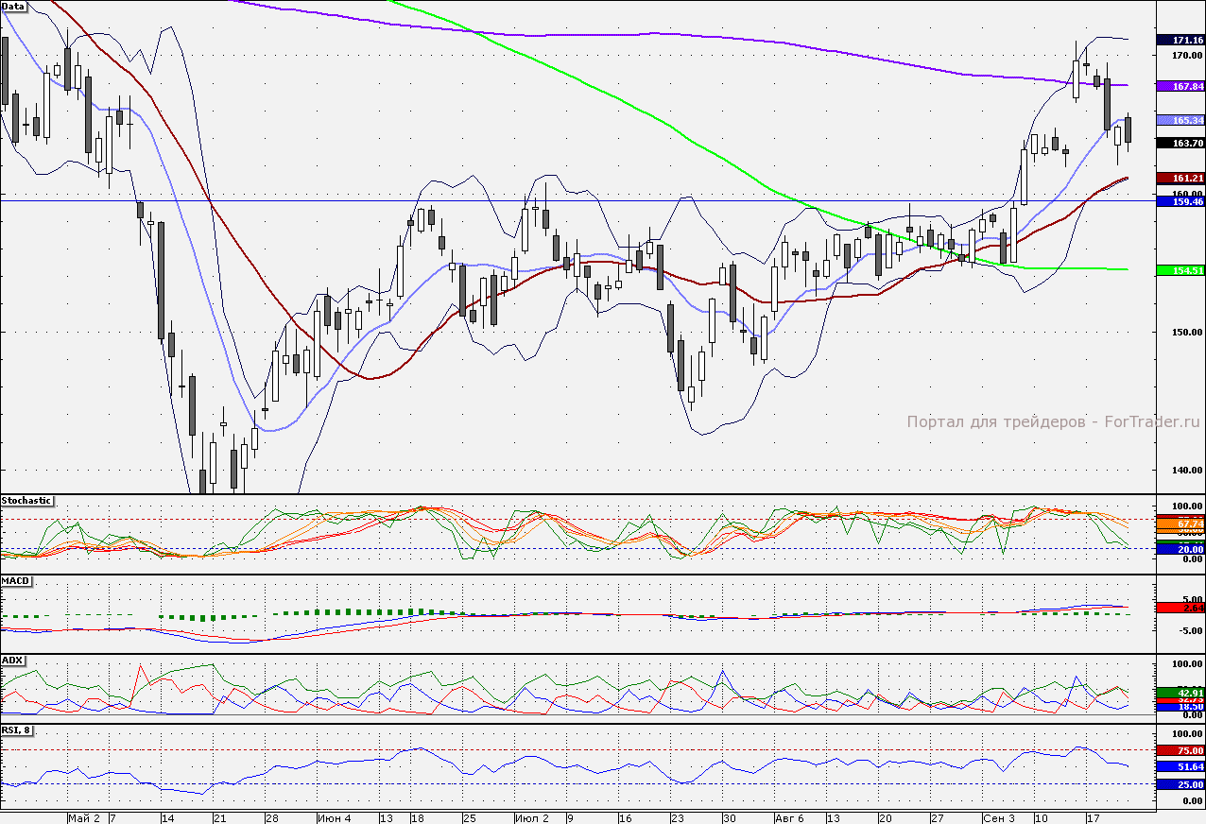Select the MACD indicator label
The height and width of the screenshot is (824, 1206).
point(16,580)
